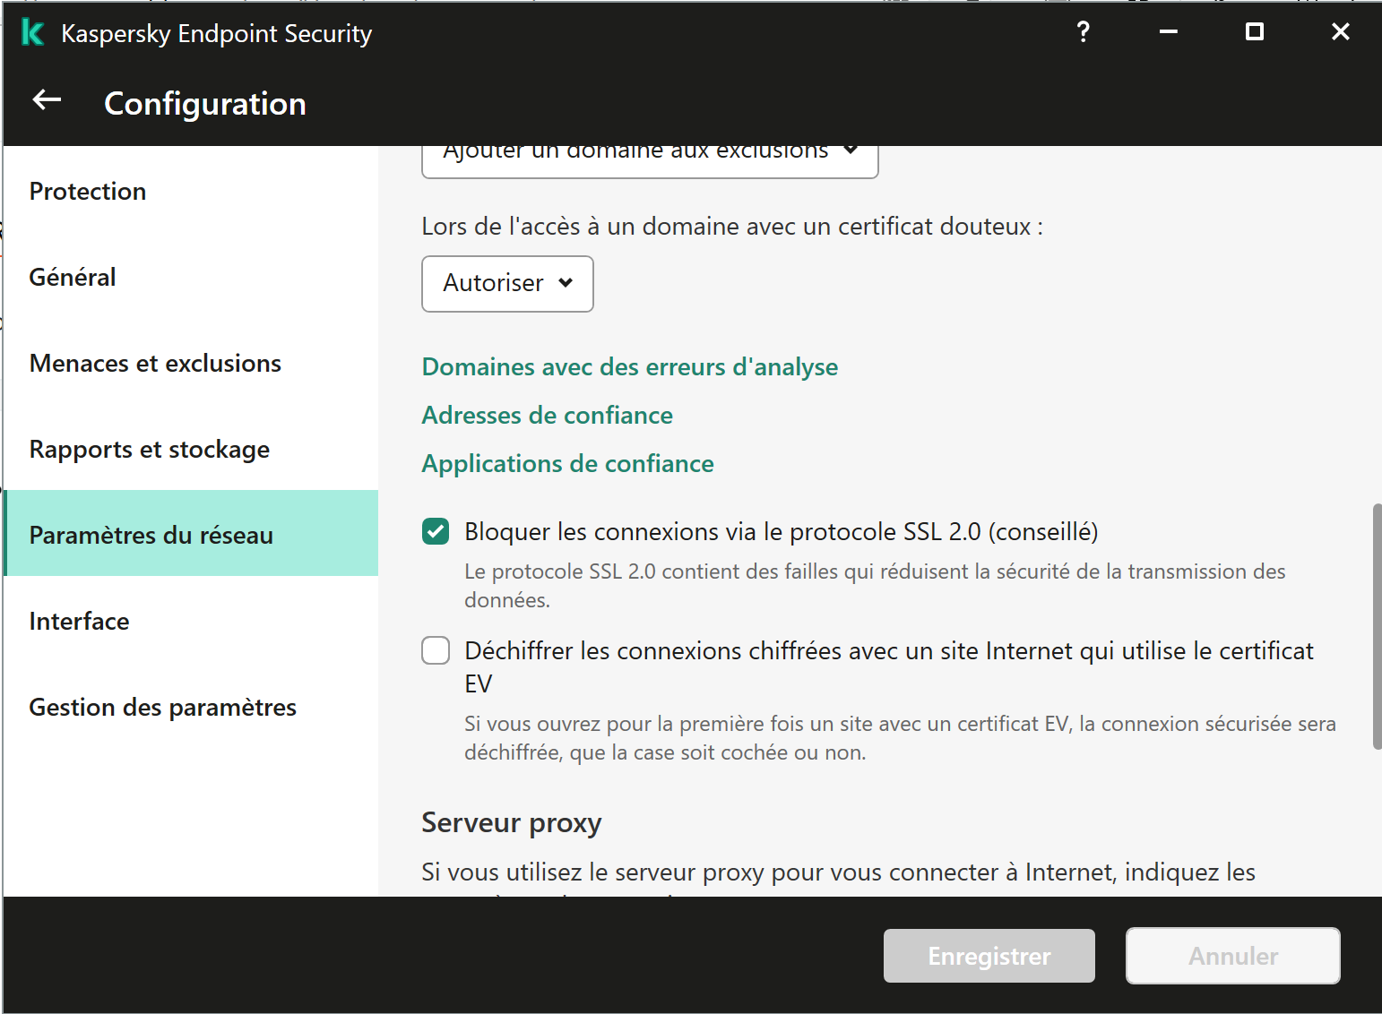The image size is (1382, 1014).
Task: Open Rapports et stockage
Action: (191, 449)
